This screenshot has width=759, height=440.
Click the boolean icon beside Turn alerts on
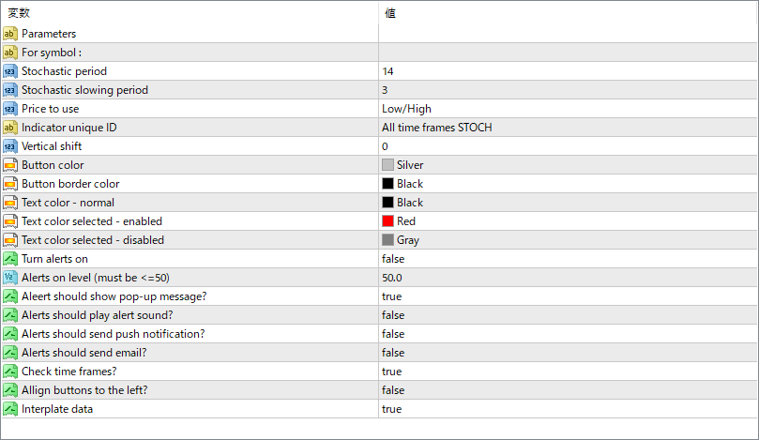(x=9, y=259)
